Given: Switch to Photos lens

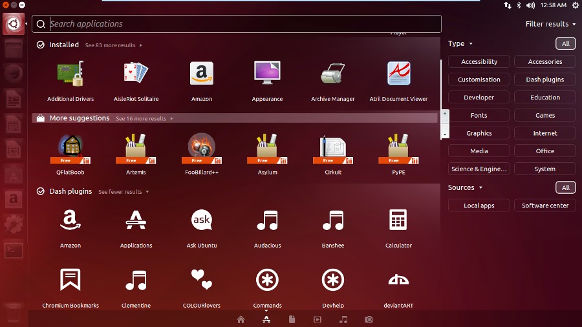Looking at the screenshot, I should (x=369, y=319).
